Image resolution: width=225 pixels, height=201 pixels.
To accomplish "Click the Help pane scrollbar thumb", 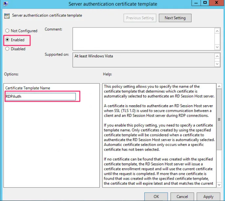I will pyautogui.click(x=219, y=119).
